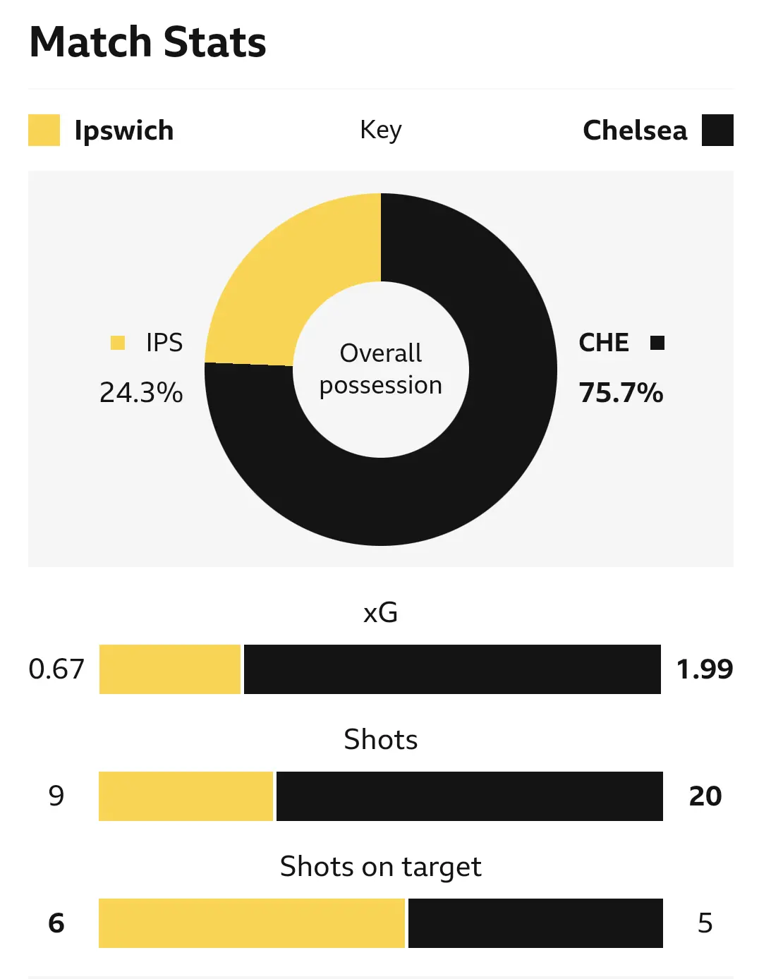Image resolution: width=759 pixels, height=979 pixels.
Task: Click the Chelsea xG value 1.99
Action: point(705,669)
